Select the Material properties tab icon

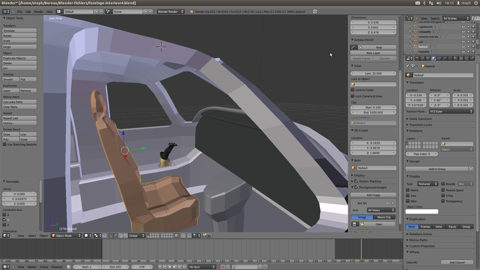coord(455,58)
